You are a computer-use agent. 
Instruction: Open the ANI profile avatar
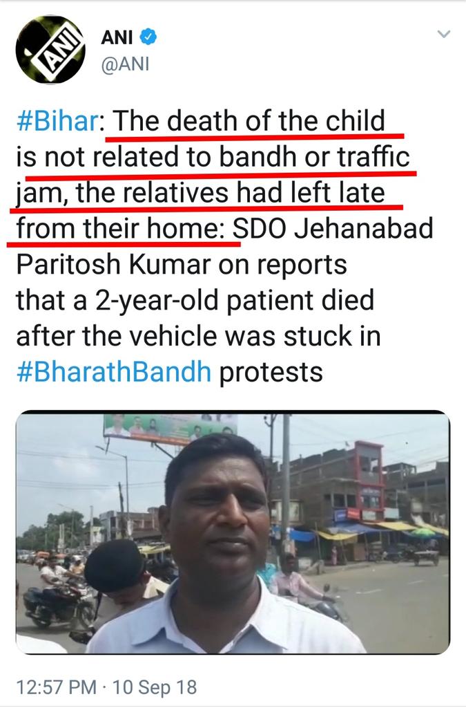pyautogui.click(x=50, y=50)
